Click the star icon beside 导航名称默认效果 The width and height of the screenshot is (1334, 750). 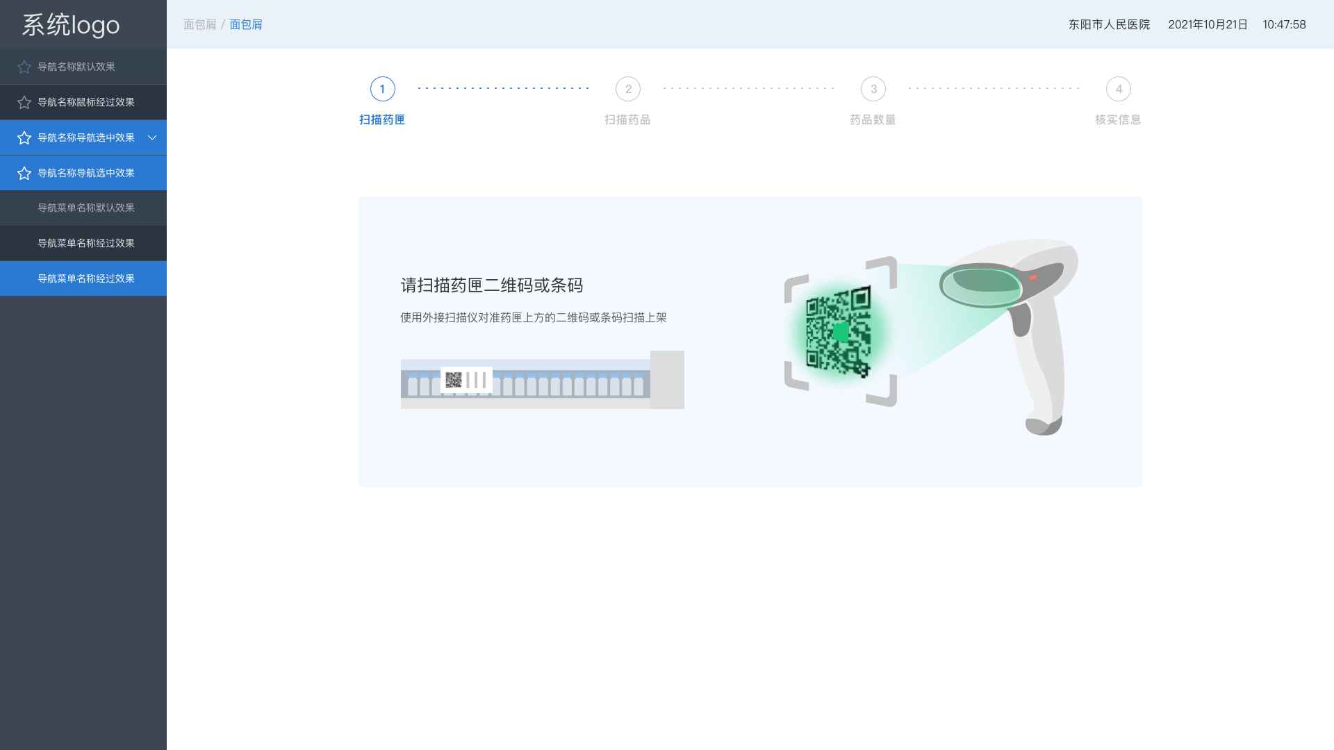[23, 66]
